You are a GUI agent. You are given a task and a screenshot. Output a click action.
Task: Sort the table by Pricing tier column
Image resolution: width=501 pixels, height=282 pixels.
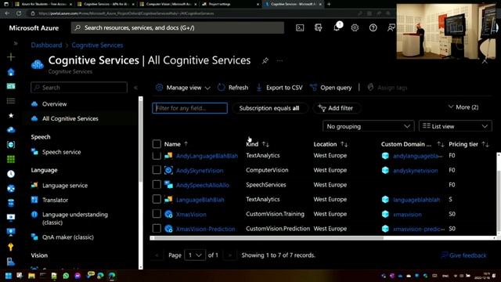468,144
